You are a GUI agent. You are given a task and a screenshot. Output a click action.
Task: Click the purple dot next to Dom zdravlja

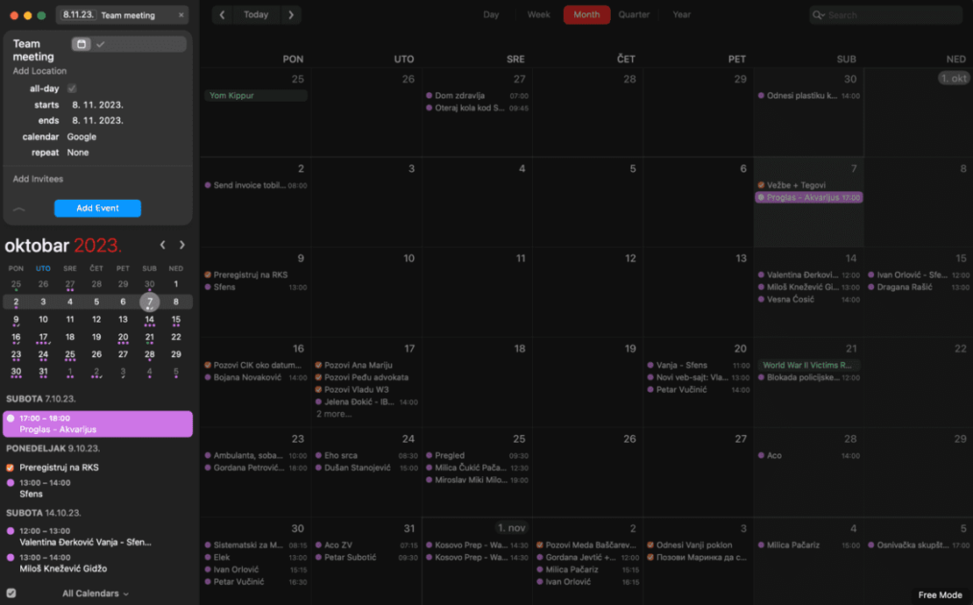[x=429, y=97]
